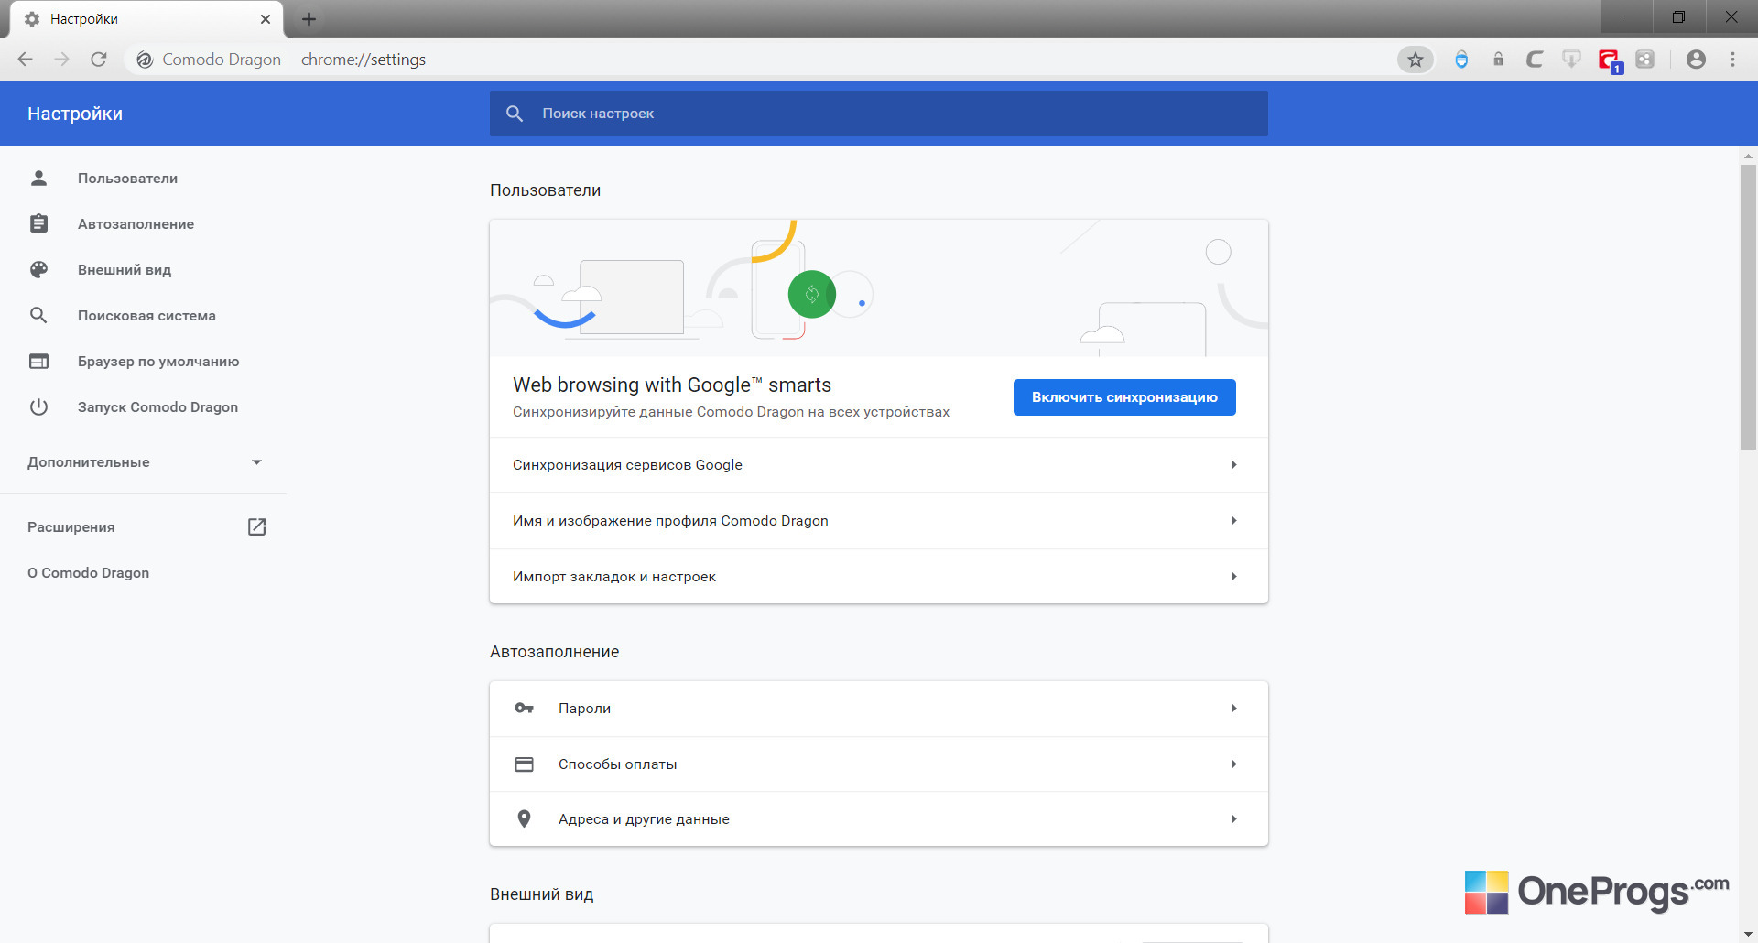The height and width of the screenshot is (943, 1758).
Task: Click the location pin icon in Адреса row
Action: click(524, 818)
